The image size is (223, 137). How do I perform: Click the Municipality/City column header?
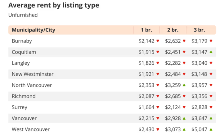(x=33, y=30)
